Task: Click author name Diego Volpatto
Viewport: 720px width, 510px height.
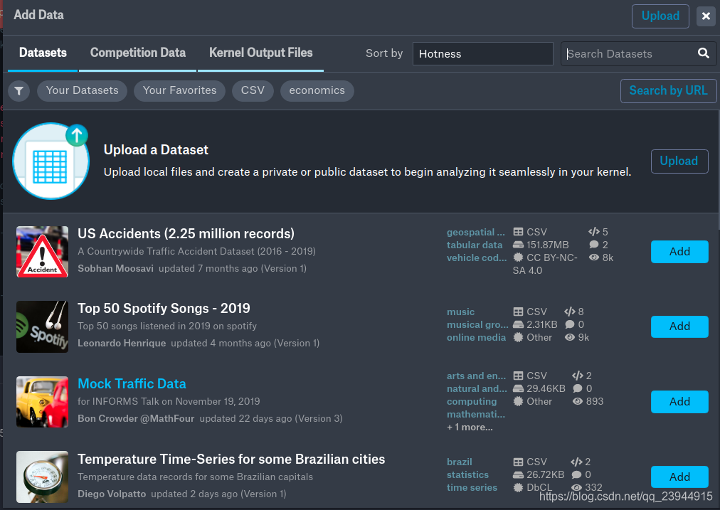Action: [112, 494]
